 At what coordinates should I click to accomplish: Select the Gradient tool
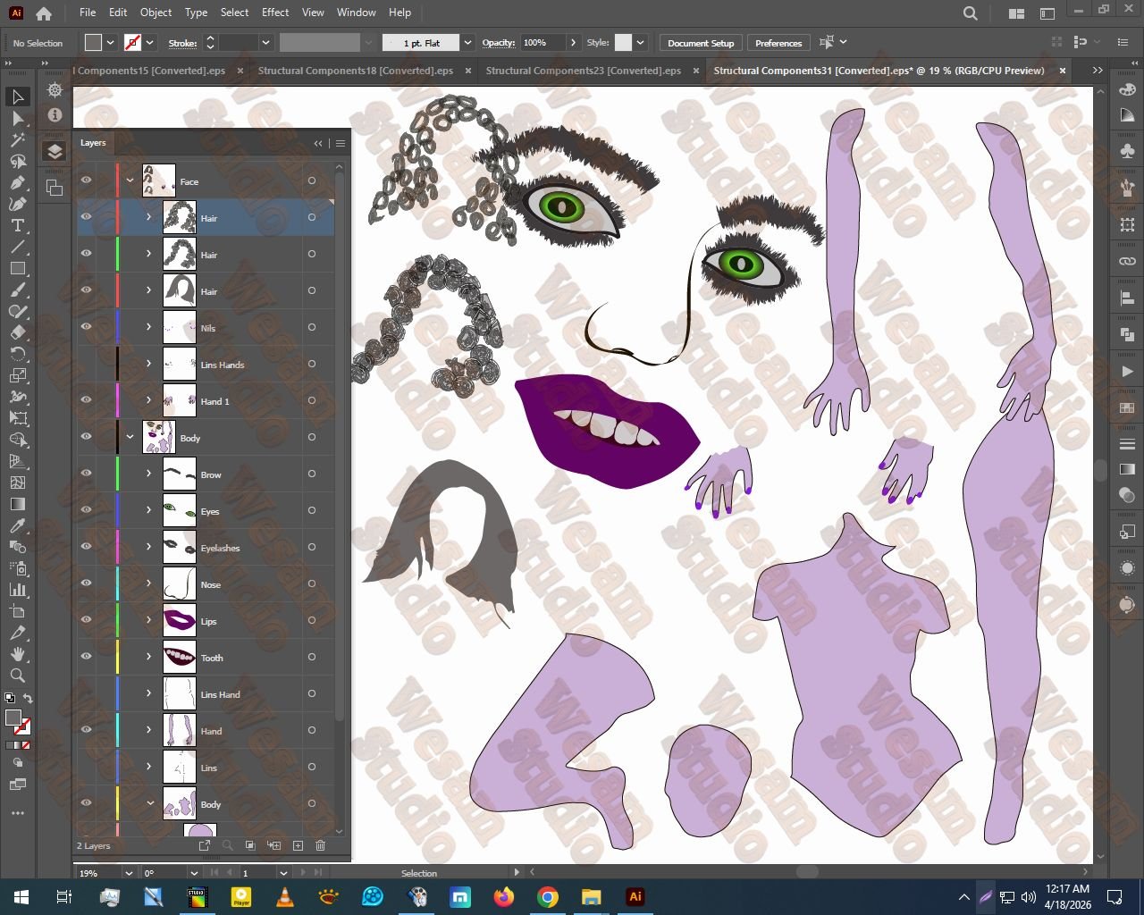[18, 504]
